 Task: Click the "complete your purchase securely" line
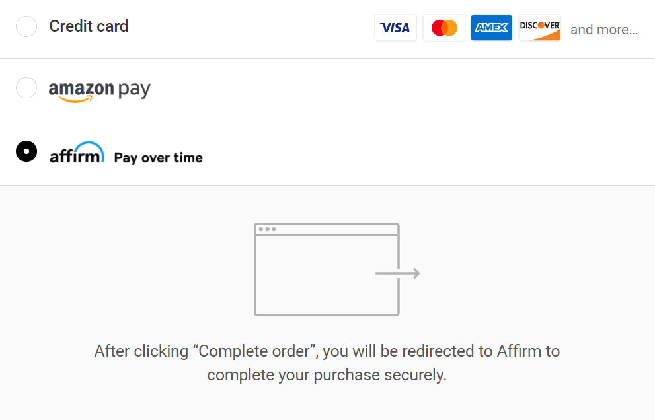click(327, 375)
